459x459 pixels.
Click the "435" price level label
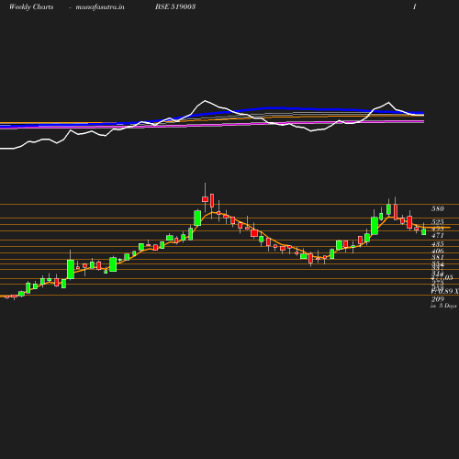(438, 244)
